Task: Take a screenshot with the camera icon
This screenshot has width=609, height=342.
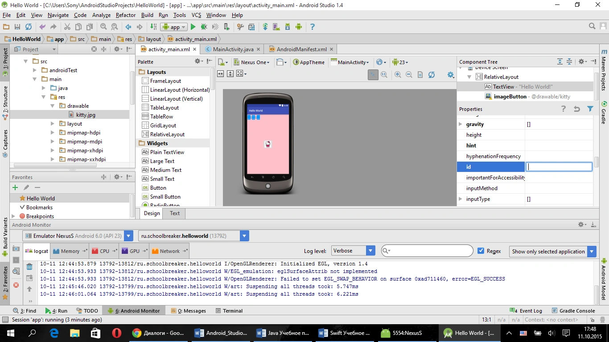Action: coord(16,249)
